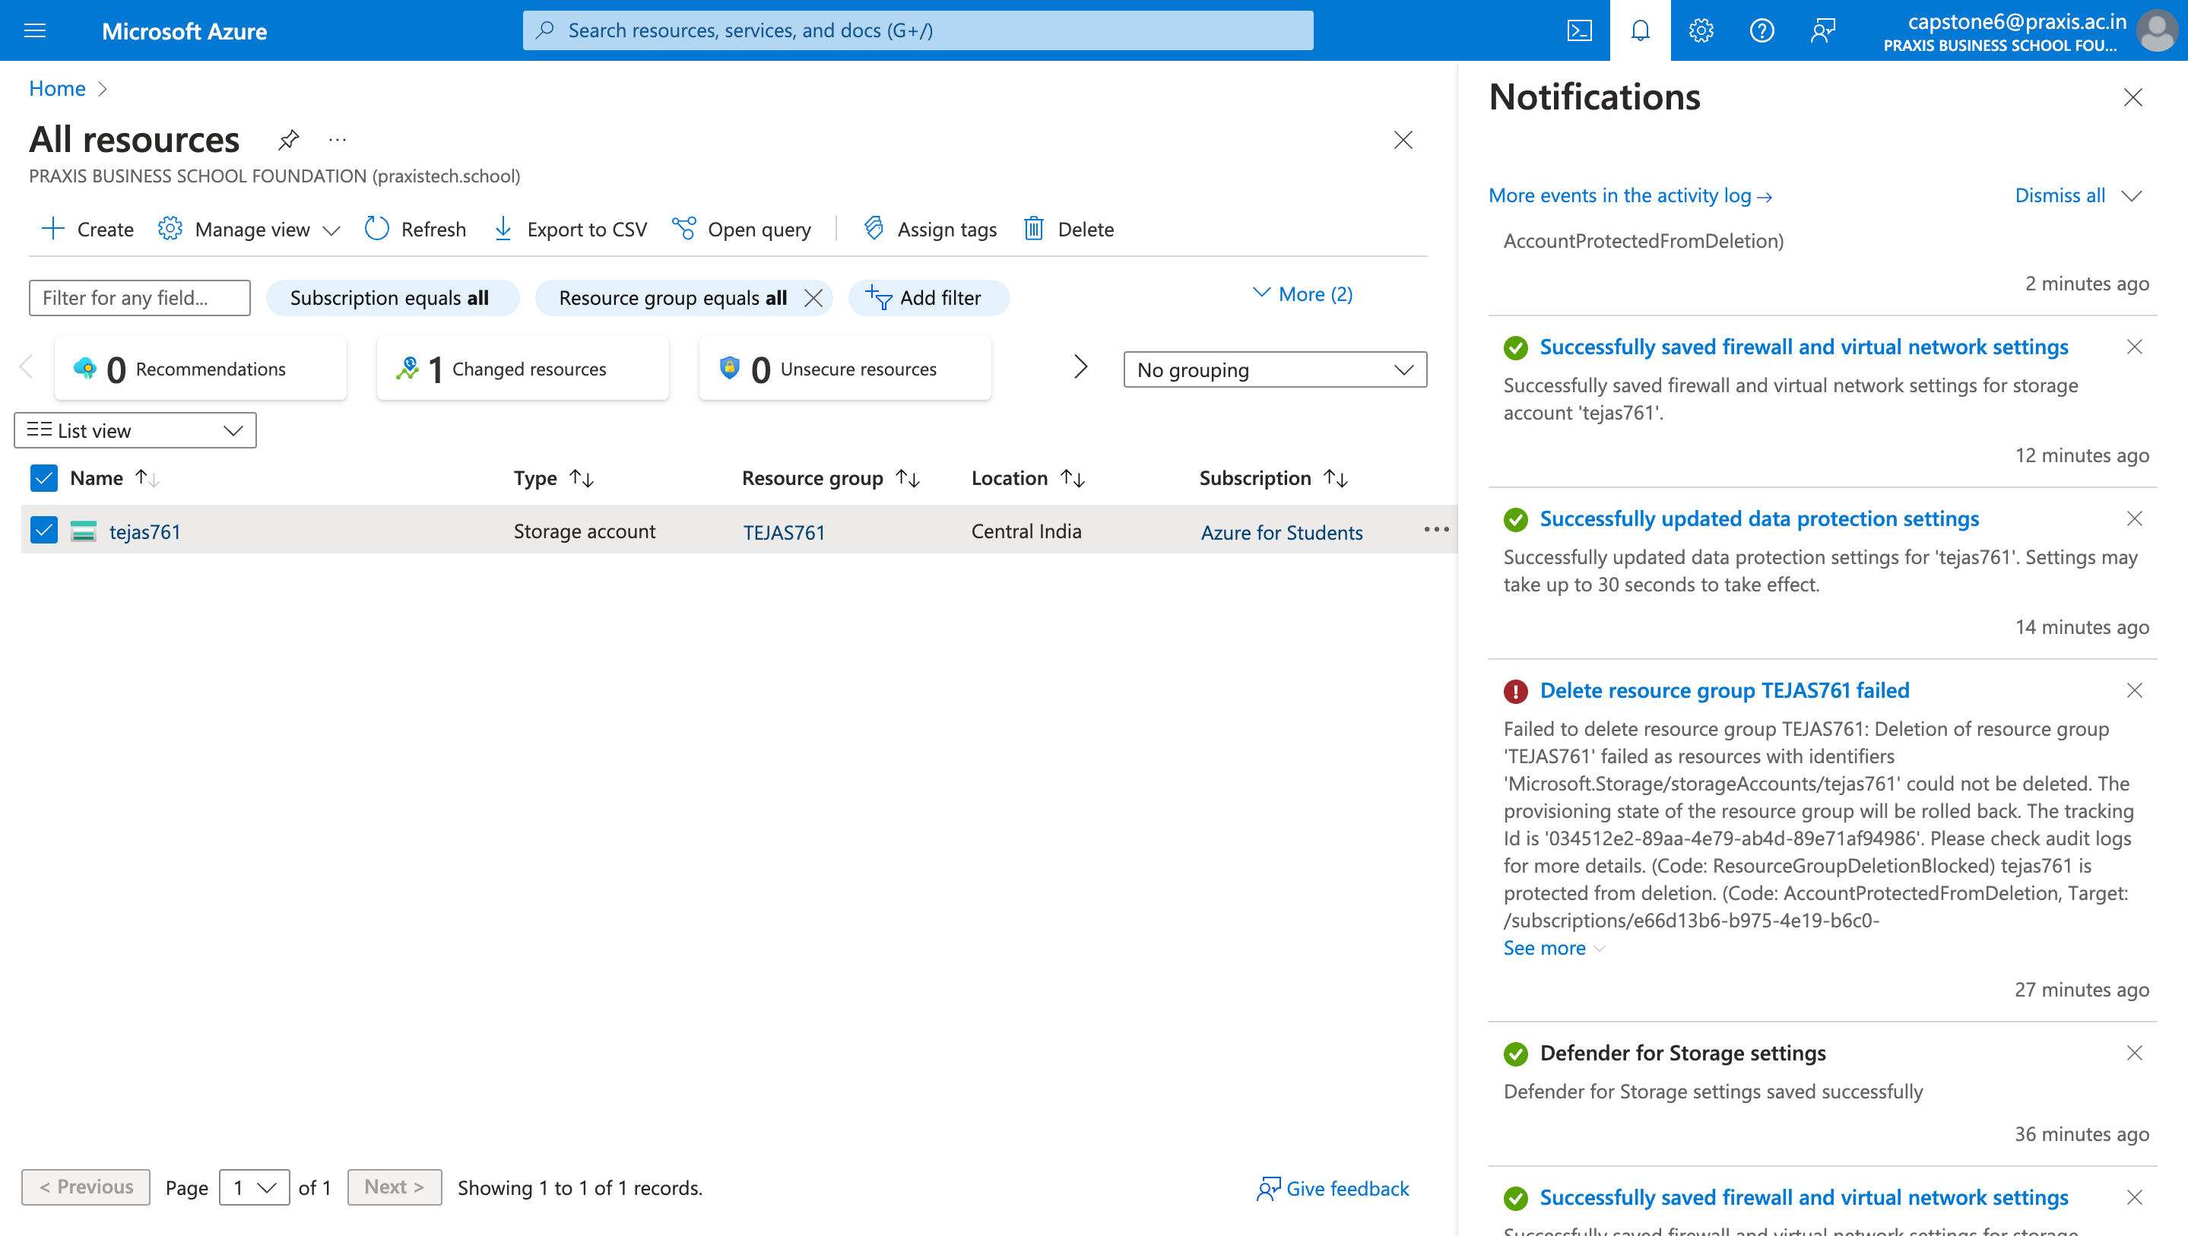Click the notifications bell icon
The image size is (2188, 1236).
coord(1640,30)
